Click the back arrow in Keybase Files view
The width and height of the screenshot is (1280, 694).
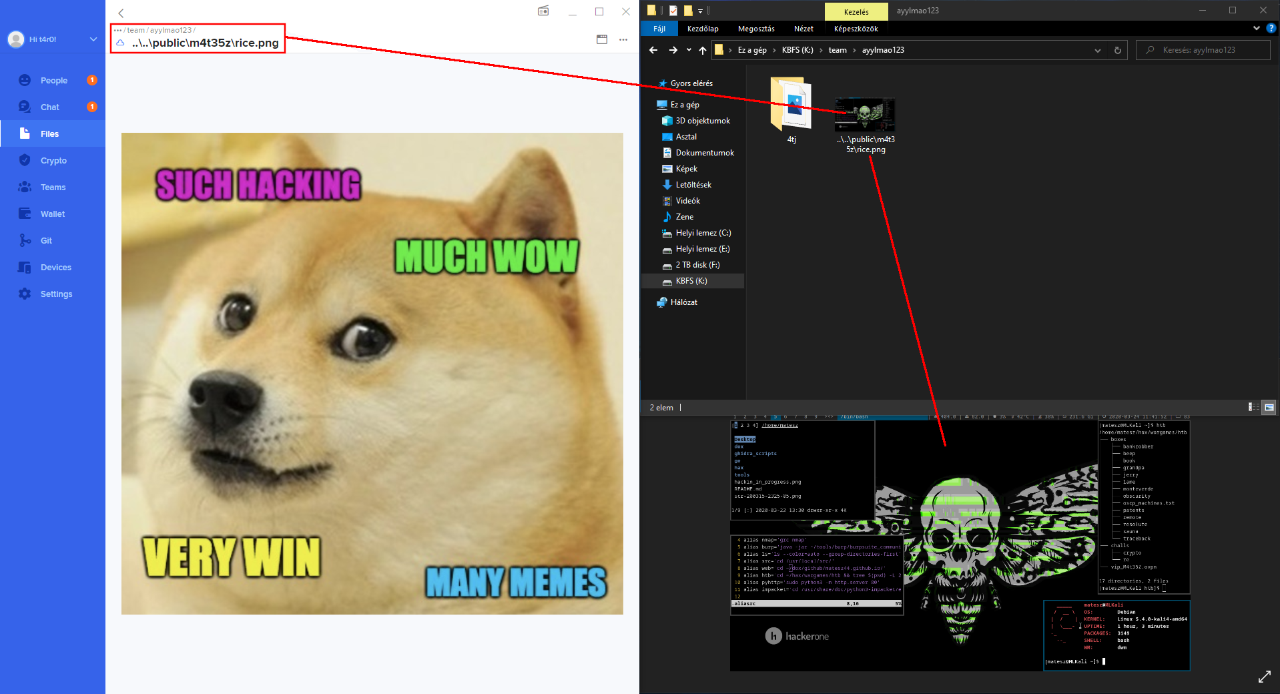coord(121,13)
